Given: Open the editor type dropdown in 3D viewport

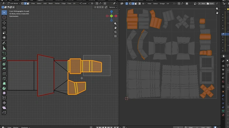Looking at the screenshot, I should click(x=4, y=3).
